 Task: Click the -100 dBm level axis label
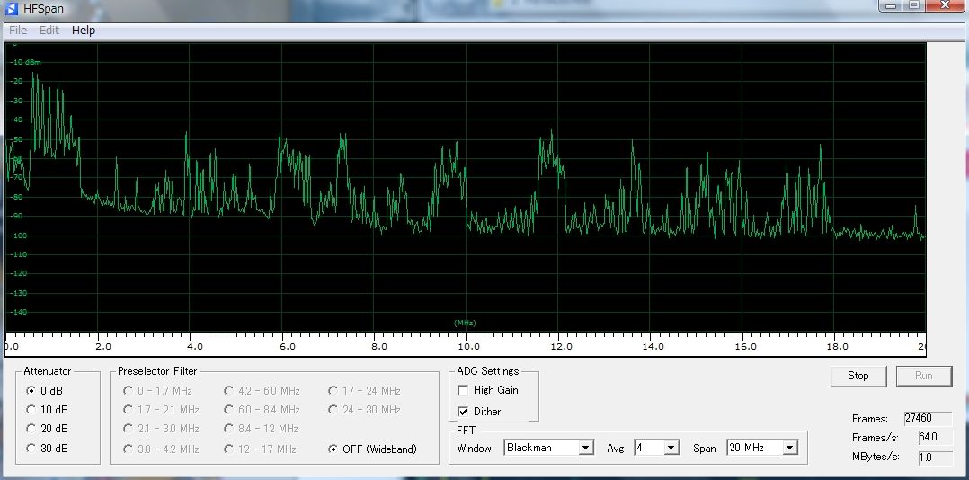click(17, 236)
